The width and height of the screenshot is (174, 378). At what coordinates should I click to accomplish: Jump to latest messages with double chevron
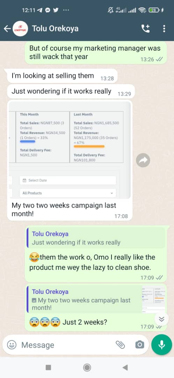[162, 319]
